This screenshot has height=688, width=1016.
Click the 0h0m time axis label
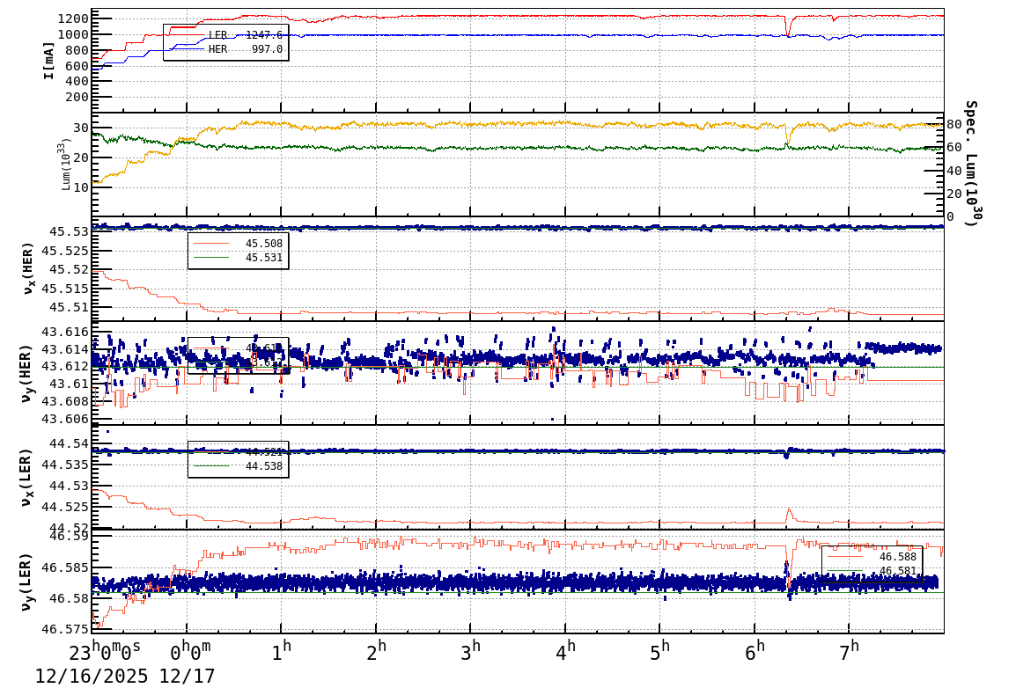coord(190,651)
